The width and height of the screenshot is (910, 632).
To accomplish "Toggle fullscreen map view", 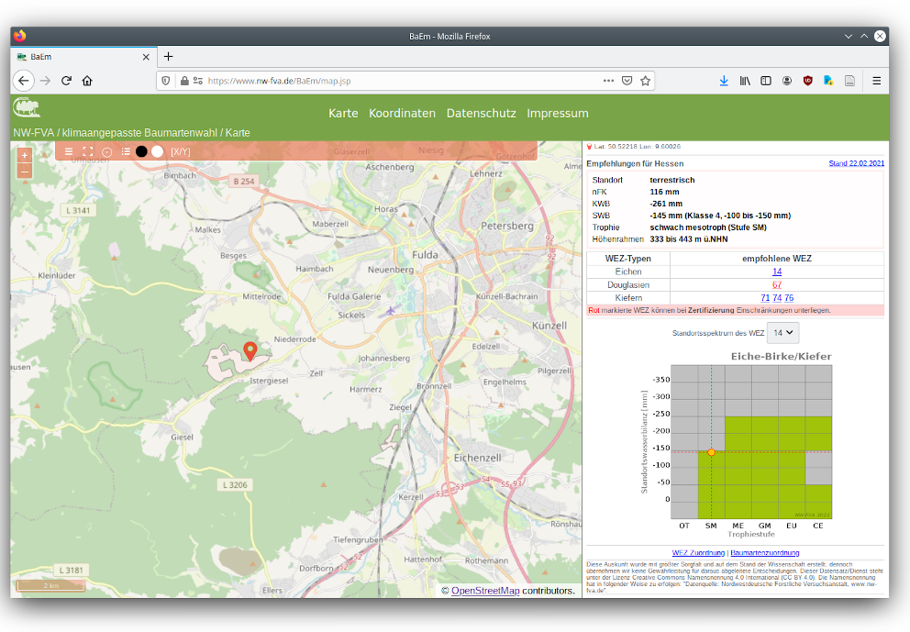I will 88,151.
